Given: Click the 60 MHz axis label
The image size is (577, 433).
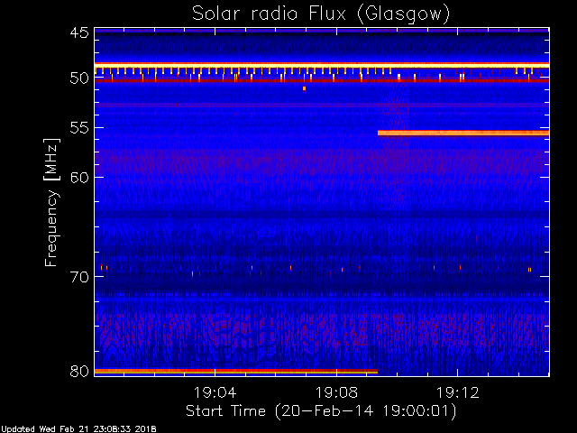Looking at the screenshot, I should (x=79, y=177).
